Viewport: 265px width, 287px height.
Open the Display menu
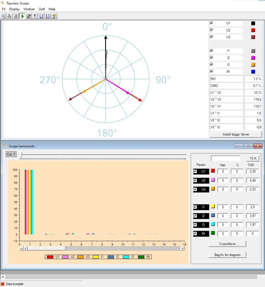click(x=14, y=9)
